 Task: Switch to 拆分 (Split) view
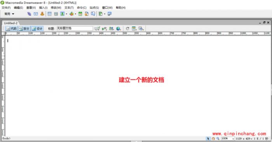click(x=24, y=29)
